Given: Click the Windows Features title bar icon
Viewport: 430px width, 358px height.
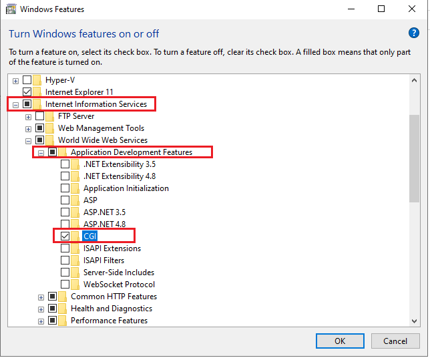Looking at the screenshot, I should click(x=11, y=9).
